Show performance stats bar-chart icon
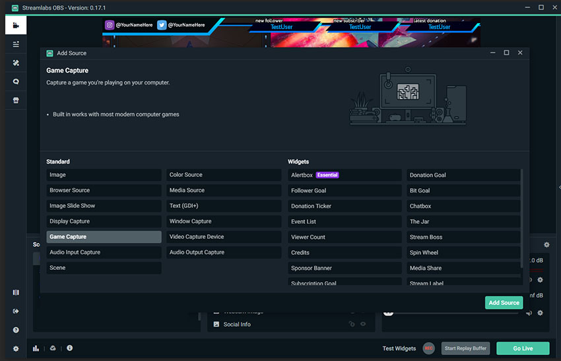 pos(36,348)
